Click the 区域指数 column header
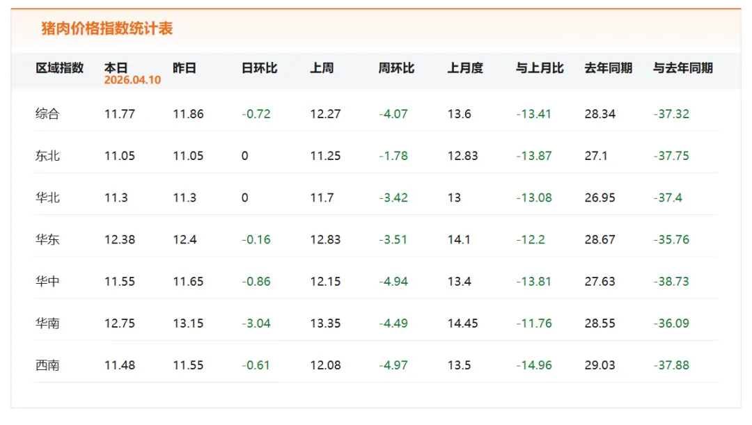752x425 pixels. point(60,68)
